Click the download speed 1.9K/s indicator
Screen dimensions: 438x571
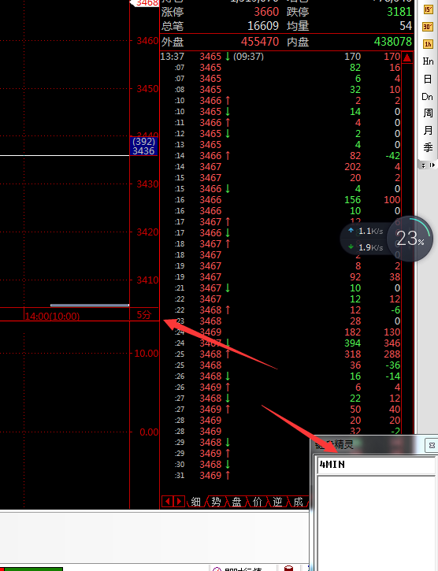pos(366,247)
